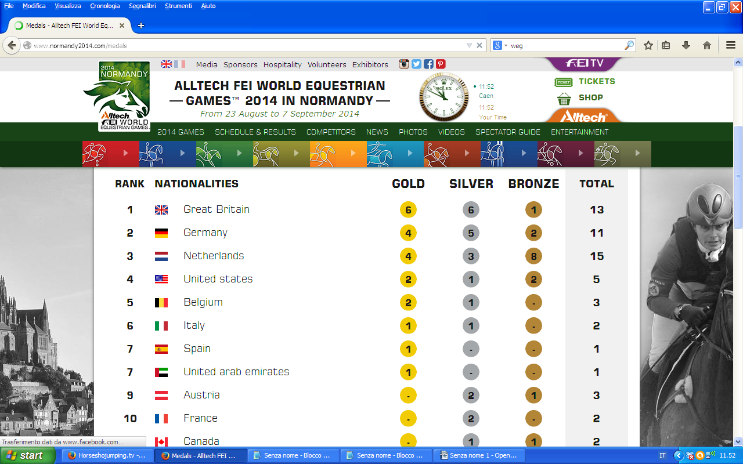This screenshot has height=464, width=743.
Task: Follow the Exhibitors link
Action: click(x=370, y=64)
